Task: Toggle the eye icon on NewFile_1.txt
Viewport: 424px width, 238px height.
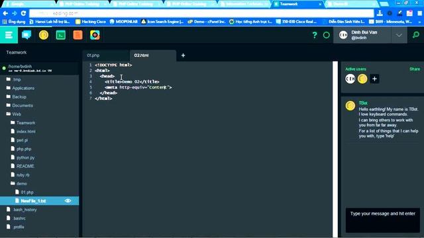Action: point(68,201)
